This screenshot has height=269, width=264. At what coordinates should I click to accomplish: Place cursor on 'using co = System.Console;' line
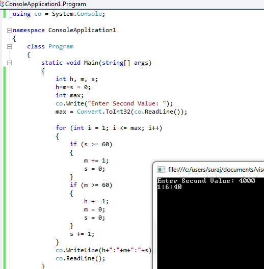59,14
